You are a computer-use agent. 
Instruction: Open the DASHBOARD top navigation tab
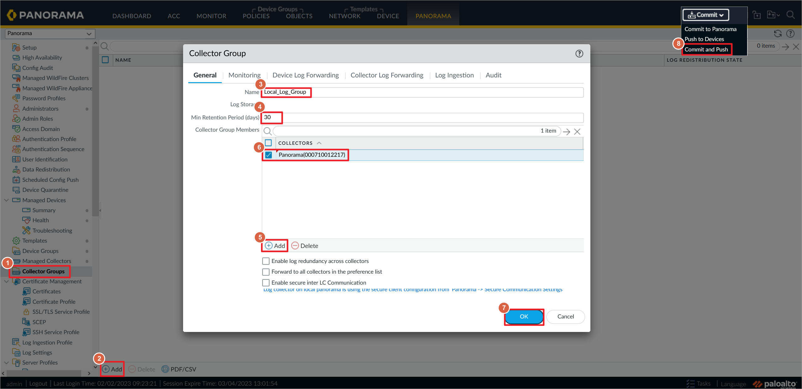[132, 16]
